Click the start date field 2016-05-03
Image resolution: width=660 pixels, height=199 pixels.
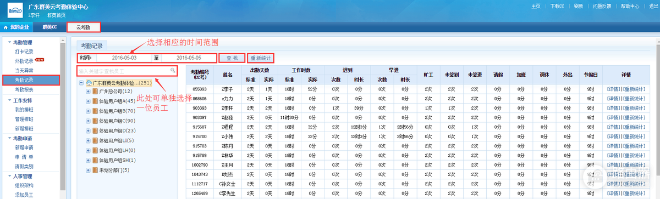[x=124, y=58]
